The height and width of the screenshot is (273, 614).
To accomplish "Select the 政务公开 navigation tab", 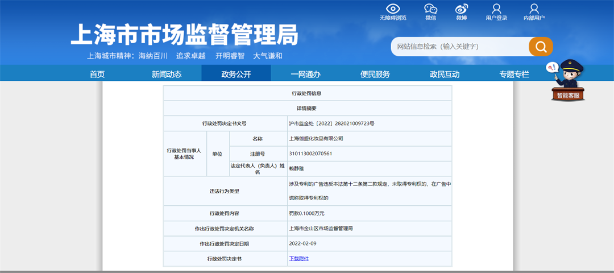I will (236, 74).
